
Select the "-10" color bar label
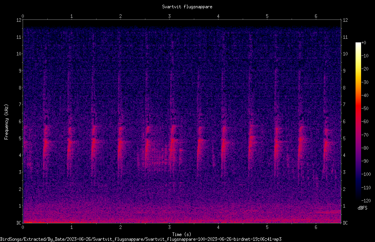[365, 56]
